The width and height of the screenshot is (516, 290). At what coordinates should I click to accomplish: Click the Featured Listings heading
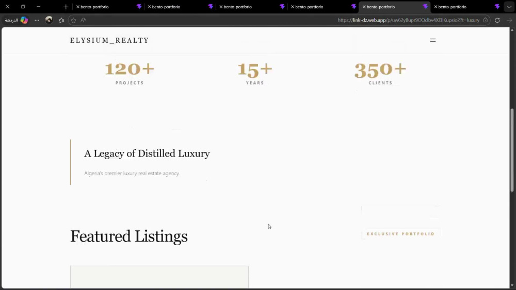tap(128, 236)
